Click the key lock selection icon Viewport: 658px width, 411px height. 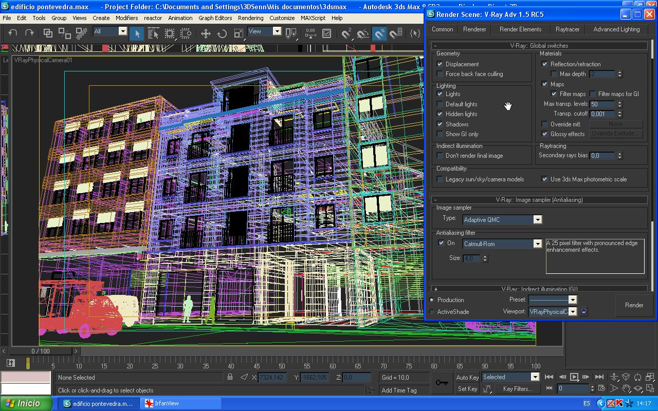(230, 377)
